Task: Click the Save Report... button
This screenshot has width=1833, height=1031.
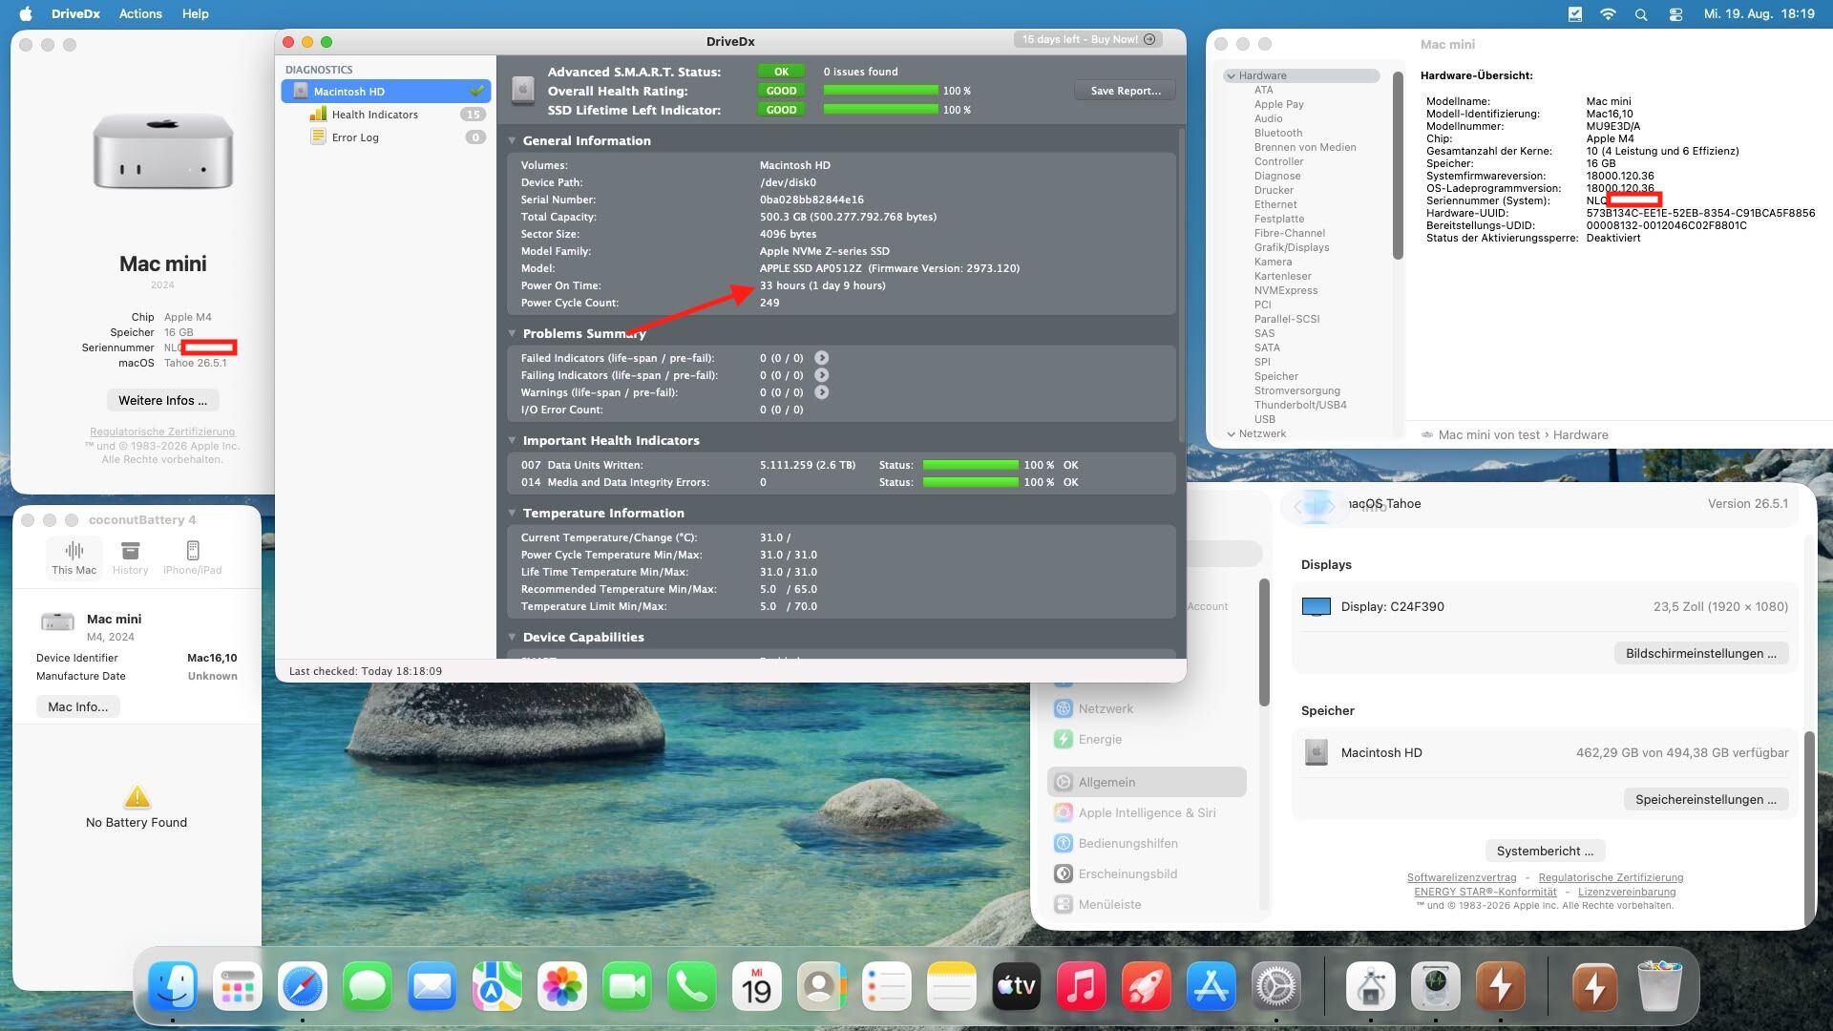Action: coord(1126,91)
